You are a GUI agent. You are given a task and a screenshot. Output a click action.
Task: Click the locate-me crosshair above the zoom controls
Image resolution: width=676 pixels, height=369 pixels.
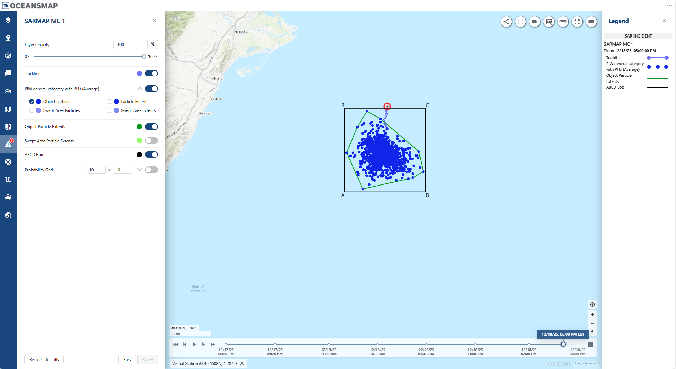(x=592, y=305)
